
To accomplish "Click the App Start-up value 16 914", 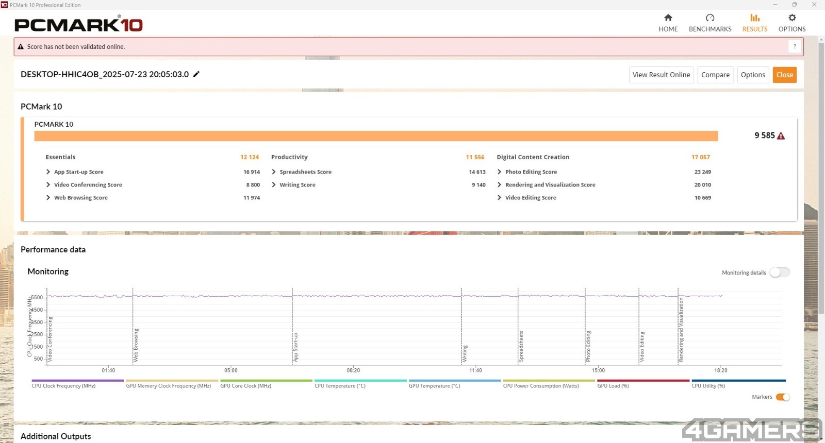I will [252, 172].
